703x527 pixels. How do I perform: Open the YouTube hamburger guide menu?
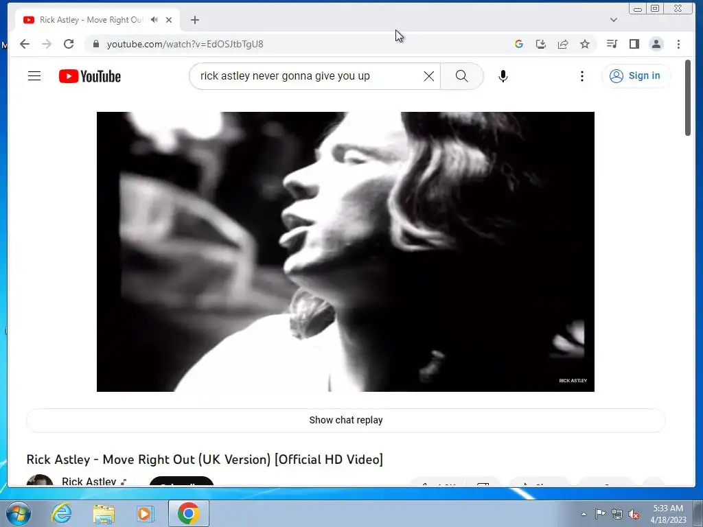(34, 76)
